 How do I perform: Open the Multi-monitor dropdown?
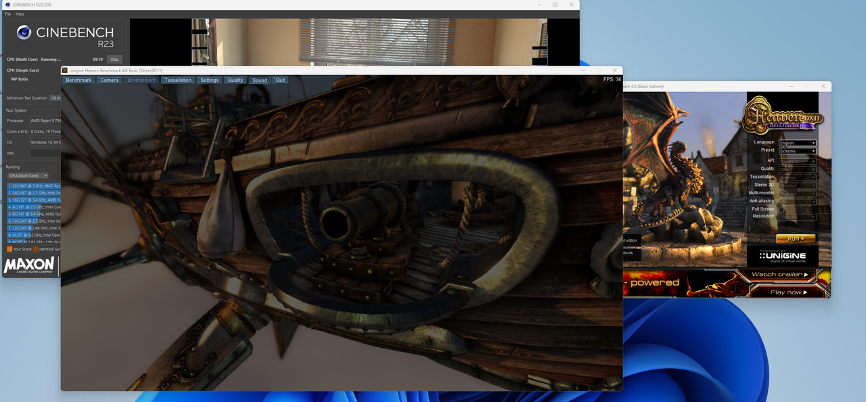click(x=797, y=193)
